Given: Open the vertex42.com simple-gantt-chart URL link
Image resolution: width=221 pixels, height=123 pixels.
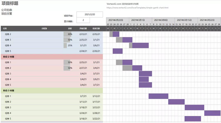Looking at the screenshot, I should 137,8.
